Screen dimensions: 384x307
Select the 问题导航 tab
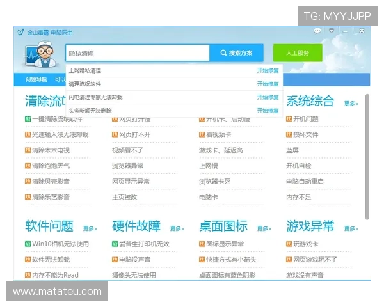point(36,79)
